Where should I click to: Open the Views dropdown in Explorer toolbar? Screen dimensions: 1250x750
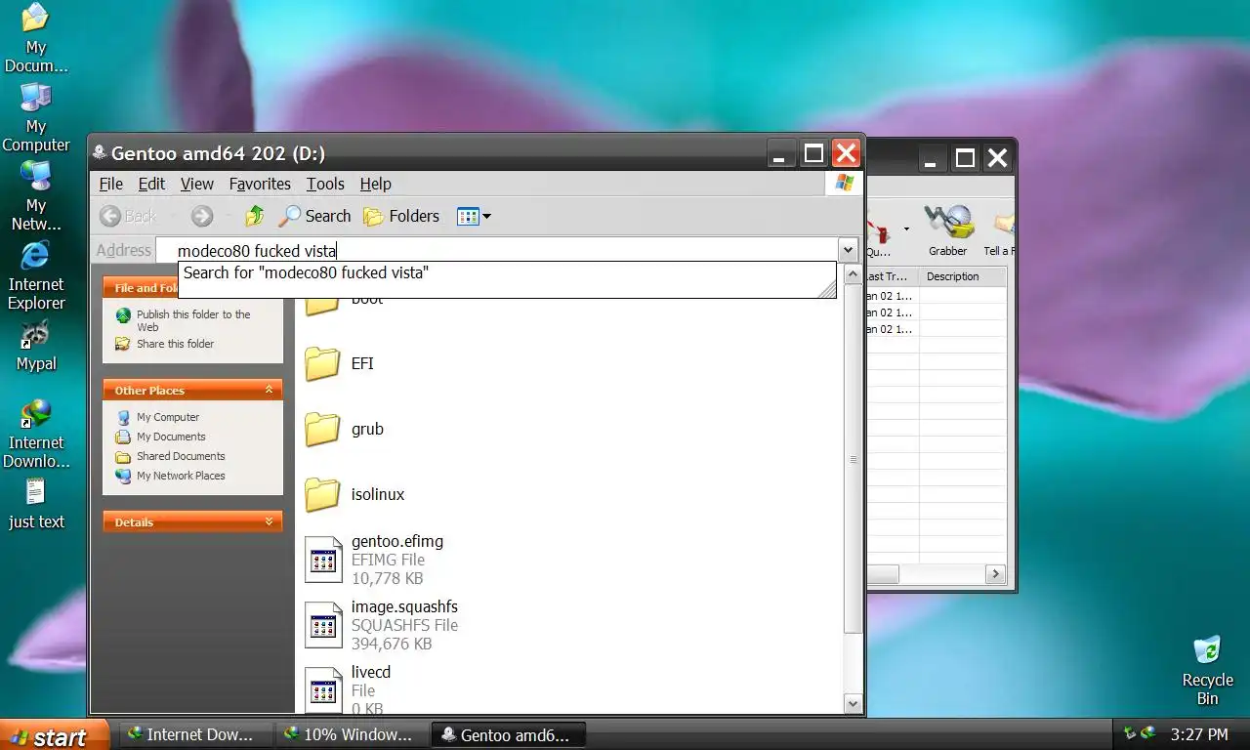(x=475, y=216)
